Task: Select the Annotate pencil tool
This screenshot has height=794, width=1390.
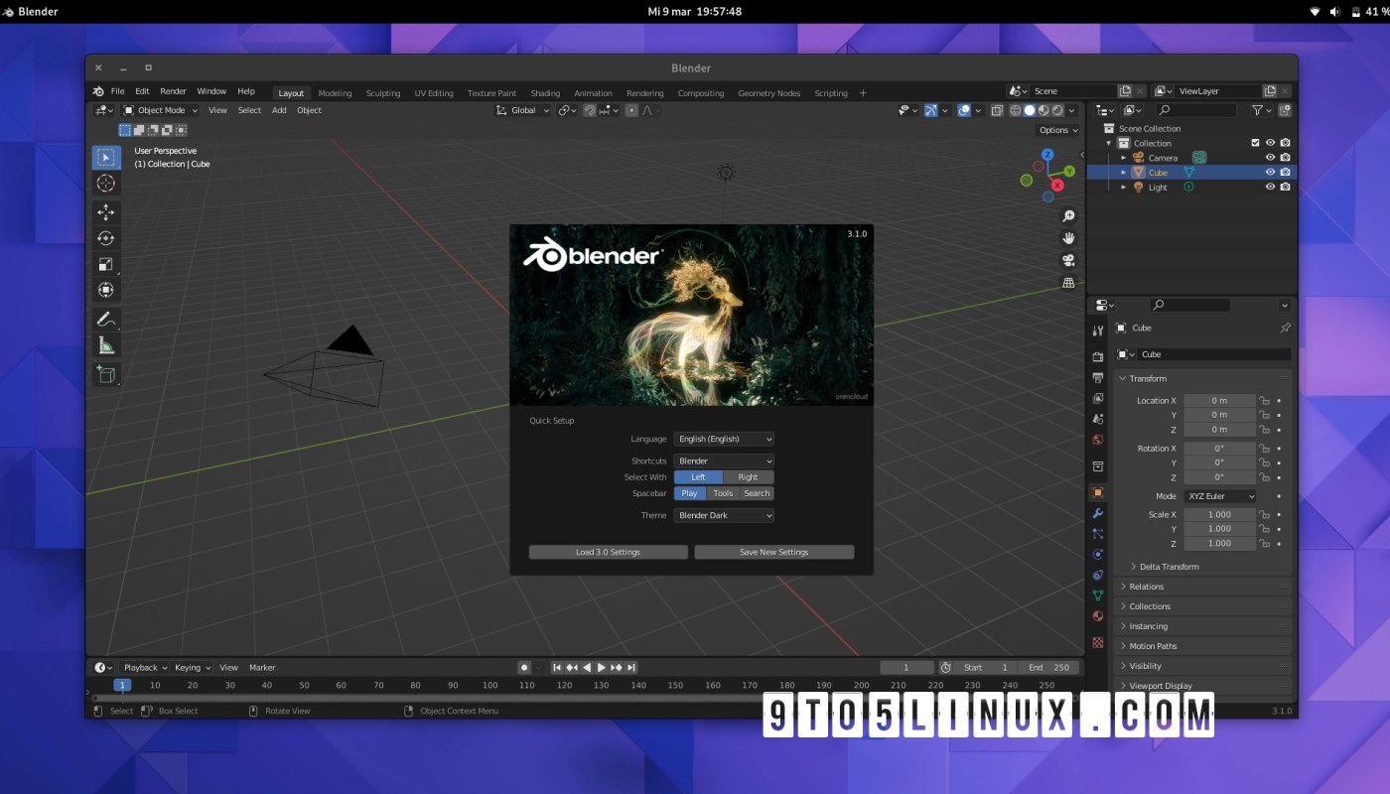Action: pos(106,320)
